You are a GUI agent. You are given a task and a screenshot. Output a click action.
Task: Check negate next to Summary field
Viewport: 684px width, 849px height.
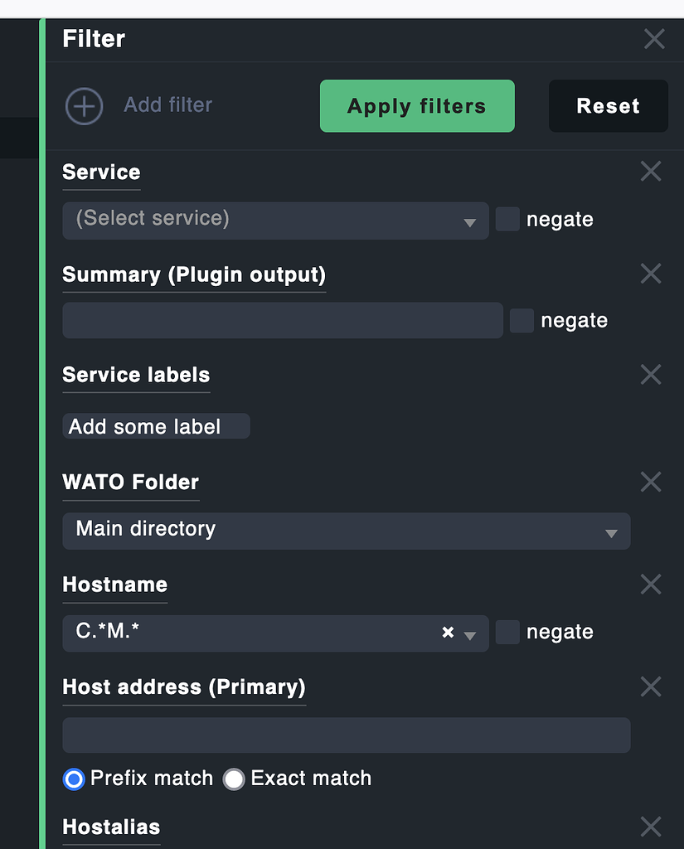pos(521,320)
